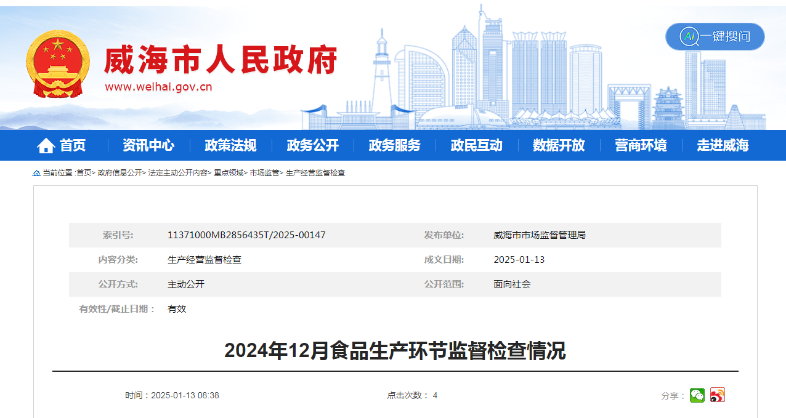Open the 市场监管 breadcrumb link
The height and width of the screenshot is (418, 786).
point(264,174)
